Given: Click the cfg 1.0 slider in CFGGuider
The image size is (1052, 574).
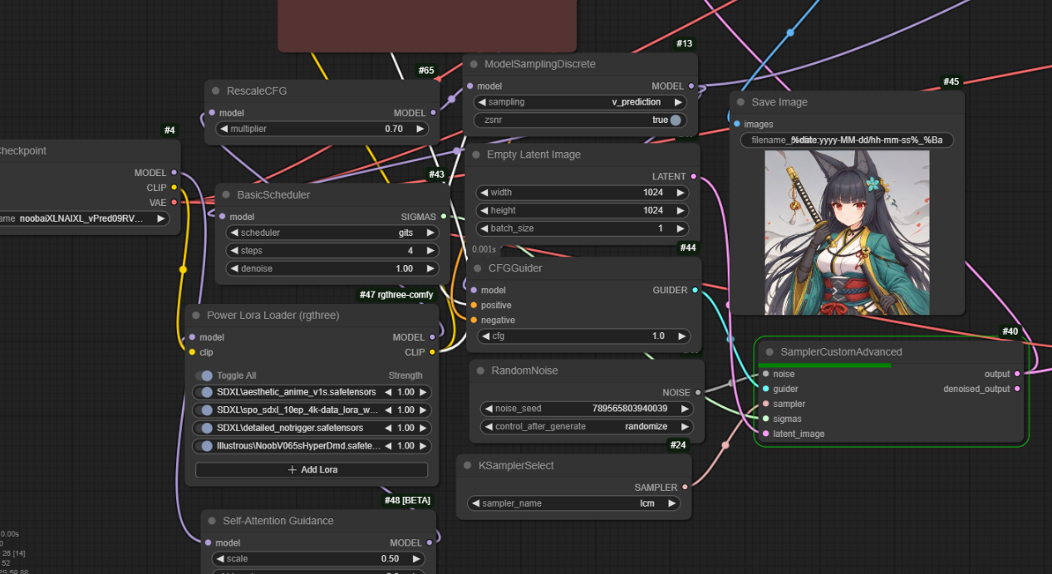Looking at the screenshot, I should pyautogui.click(x=583, y=336).
